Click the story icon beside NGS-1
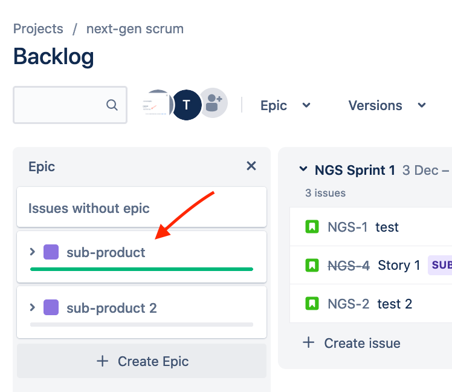The width and height of the screenshot is (452, 392). point(312,227)
